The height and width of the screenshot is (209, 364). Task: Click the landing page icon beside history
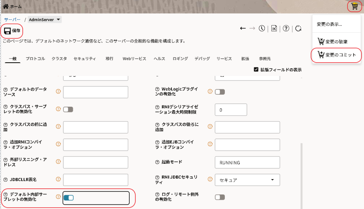click(x=274, y=28)
